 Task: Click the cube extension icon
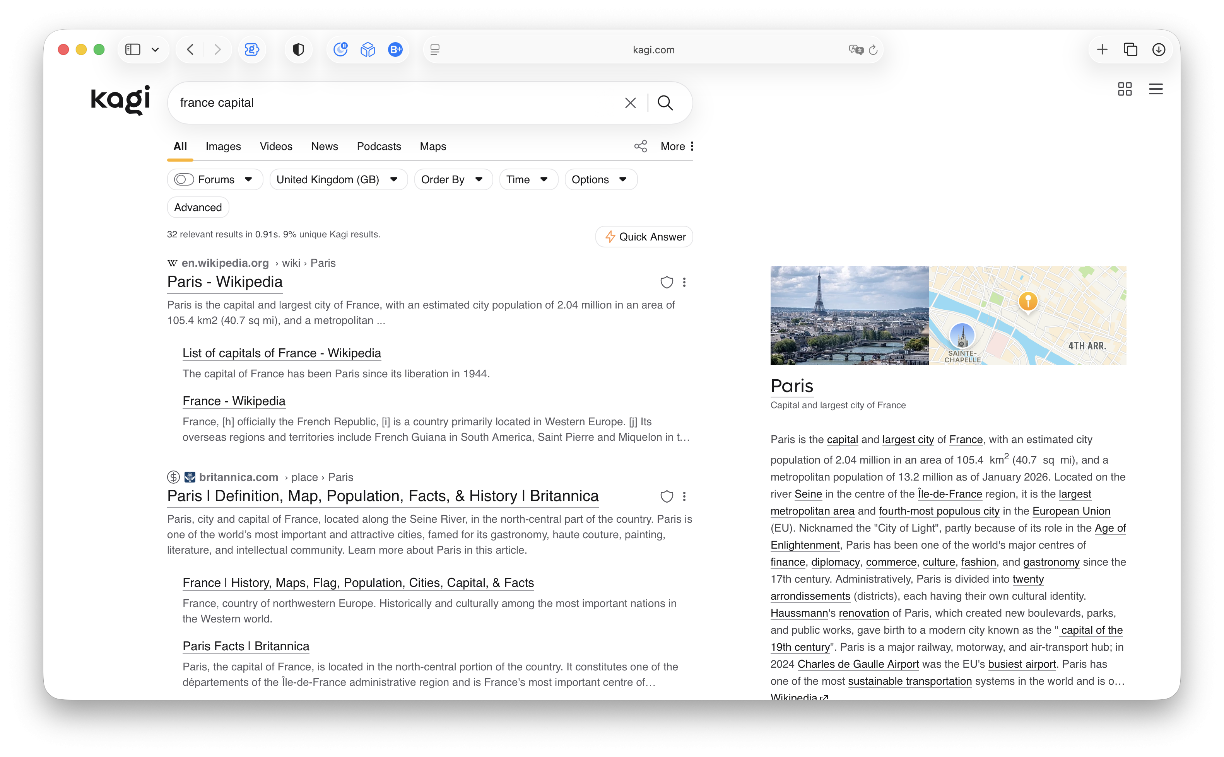(368, 49)
